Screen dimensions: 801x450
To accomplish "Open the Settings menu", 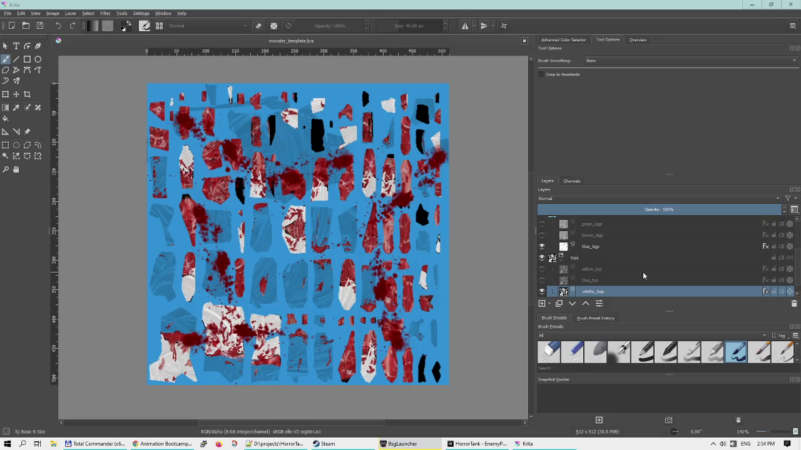I will (141, 13).
